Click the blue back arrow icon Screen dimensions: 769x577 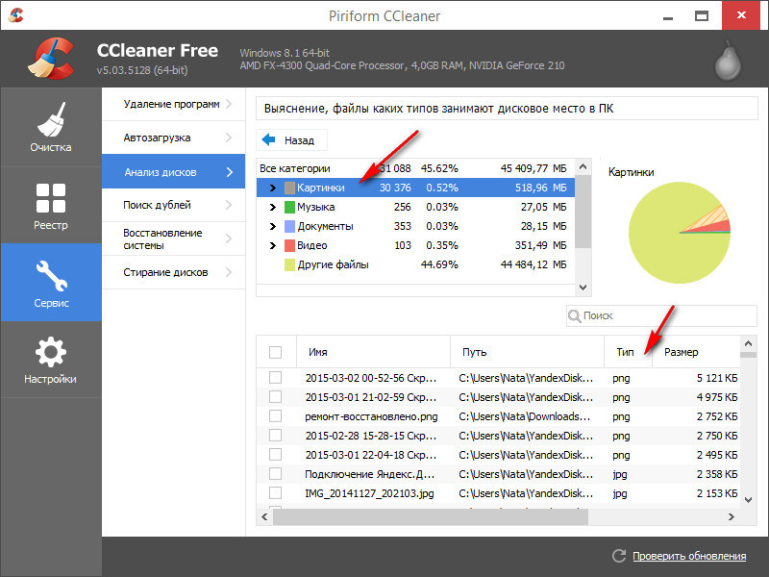click(x=269, y=139)
